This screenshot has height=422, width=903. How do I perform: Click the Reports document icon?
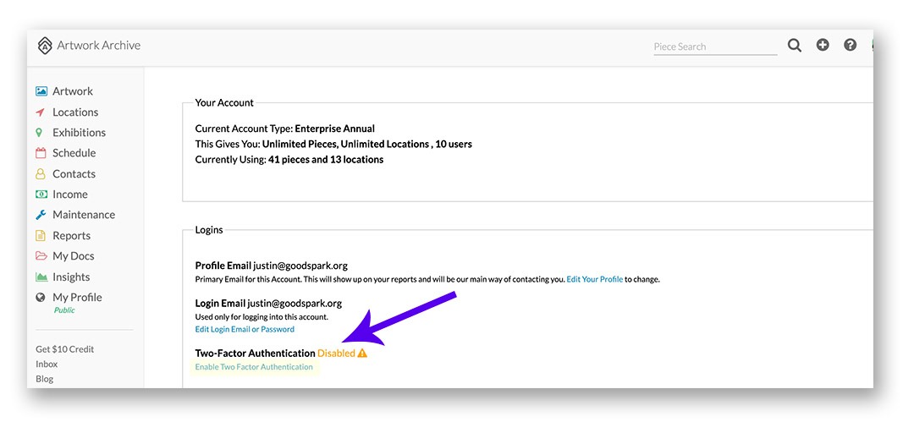tap(41, 235)
